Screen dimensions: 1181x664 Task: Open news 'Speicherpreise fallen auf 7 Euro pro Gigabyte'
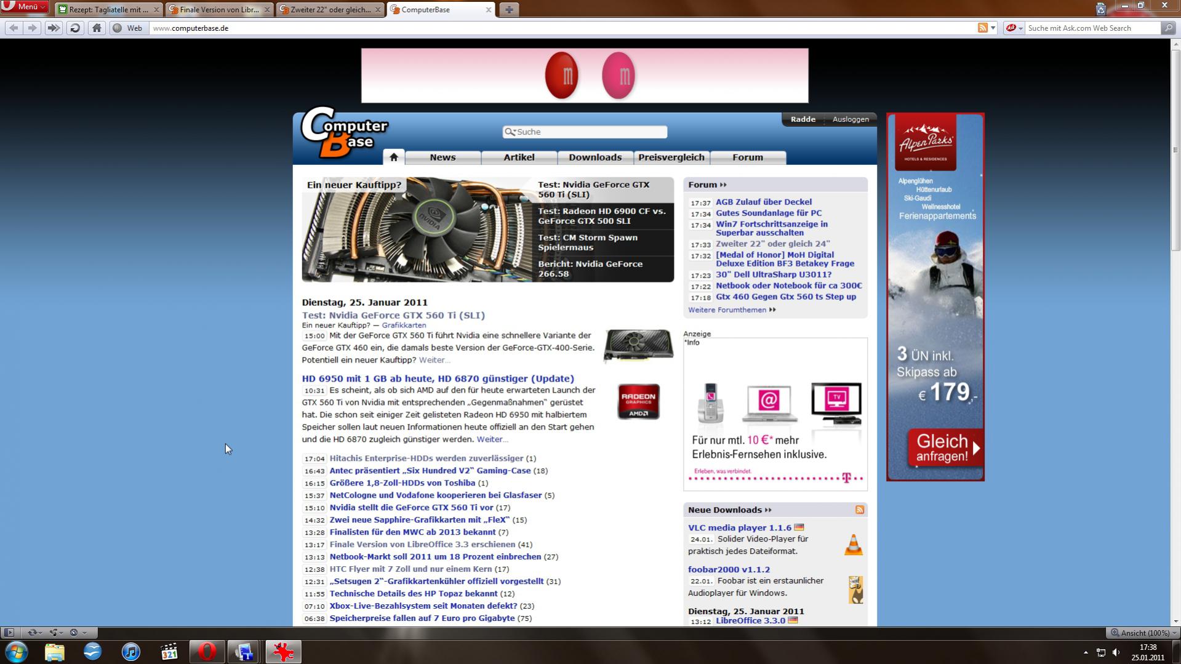click(422, 618)
